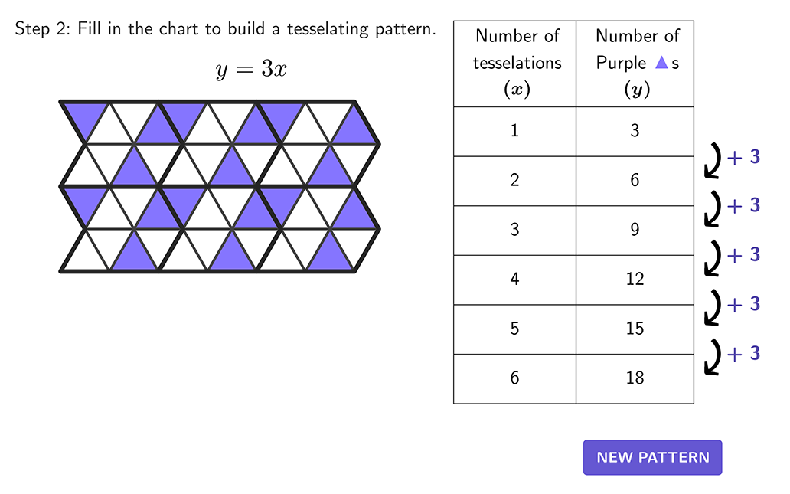Image resolution: width=790 pixels, height=494 pixels.
Task: Click the cell with y value 6
Action: pyautogui.click(x=635, y=181)
